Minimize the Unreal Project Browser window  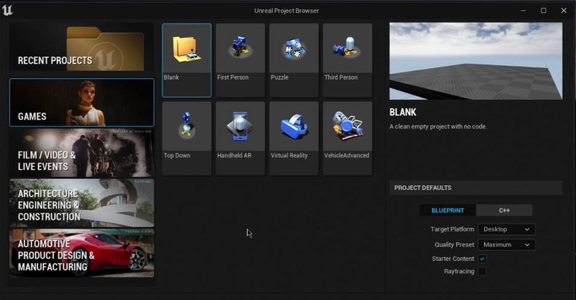coord(523,11)
